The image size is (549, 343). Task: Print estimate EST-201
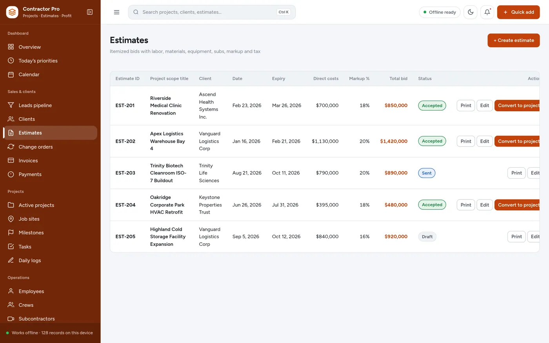[466, 105]
